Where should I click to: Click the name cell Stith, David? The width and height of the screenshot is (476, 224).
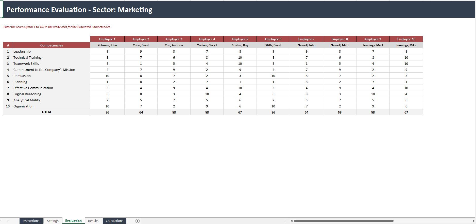coord(273,45)
